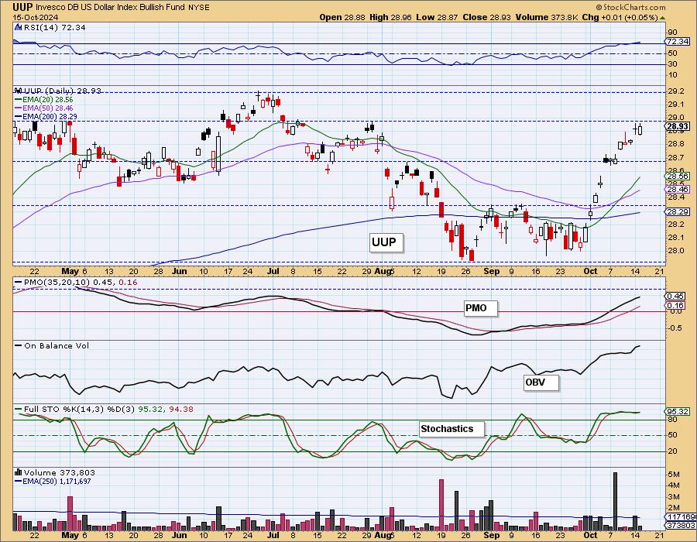This screenshot has height=542, width=697.
Task: Click the Close 28.93 value in header
Action: point(487,17)
